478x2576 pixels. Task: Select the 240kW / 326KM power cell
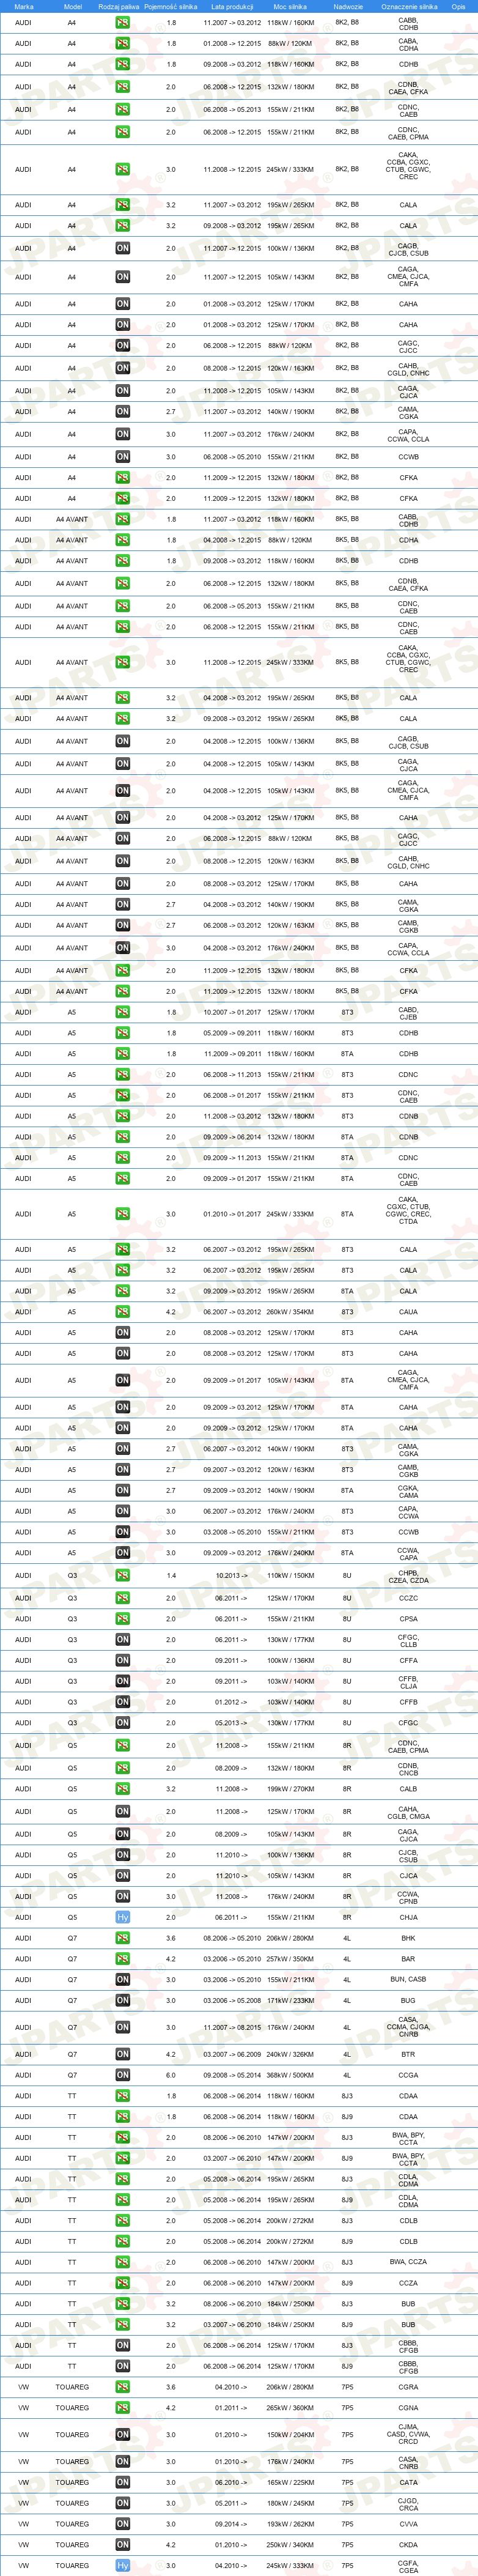290,2054
